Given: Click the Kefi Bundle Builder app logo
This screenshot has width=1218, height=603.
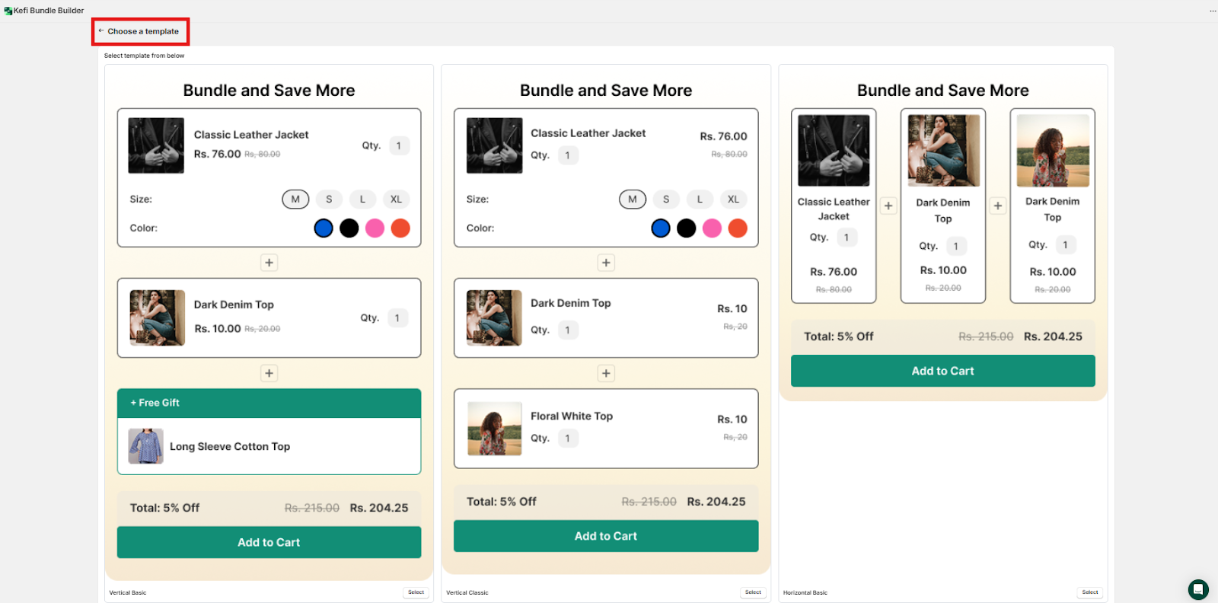Looking at the screenshot, I should [x=8, y=11].
